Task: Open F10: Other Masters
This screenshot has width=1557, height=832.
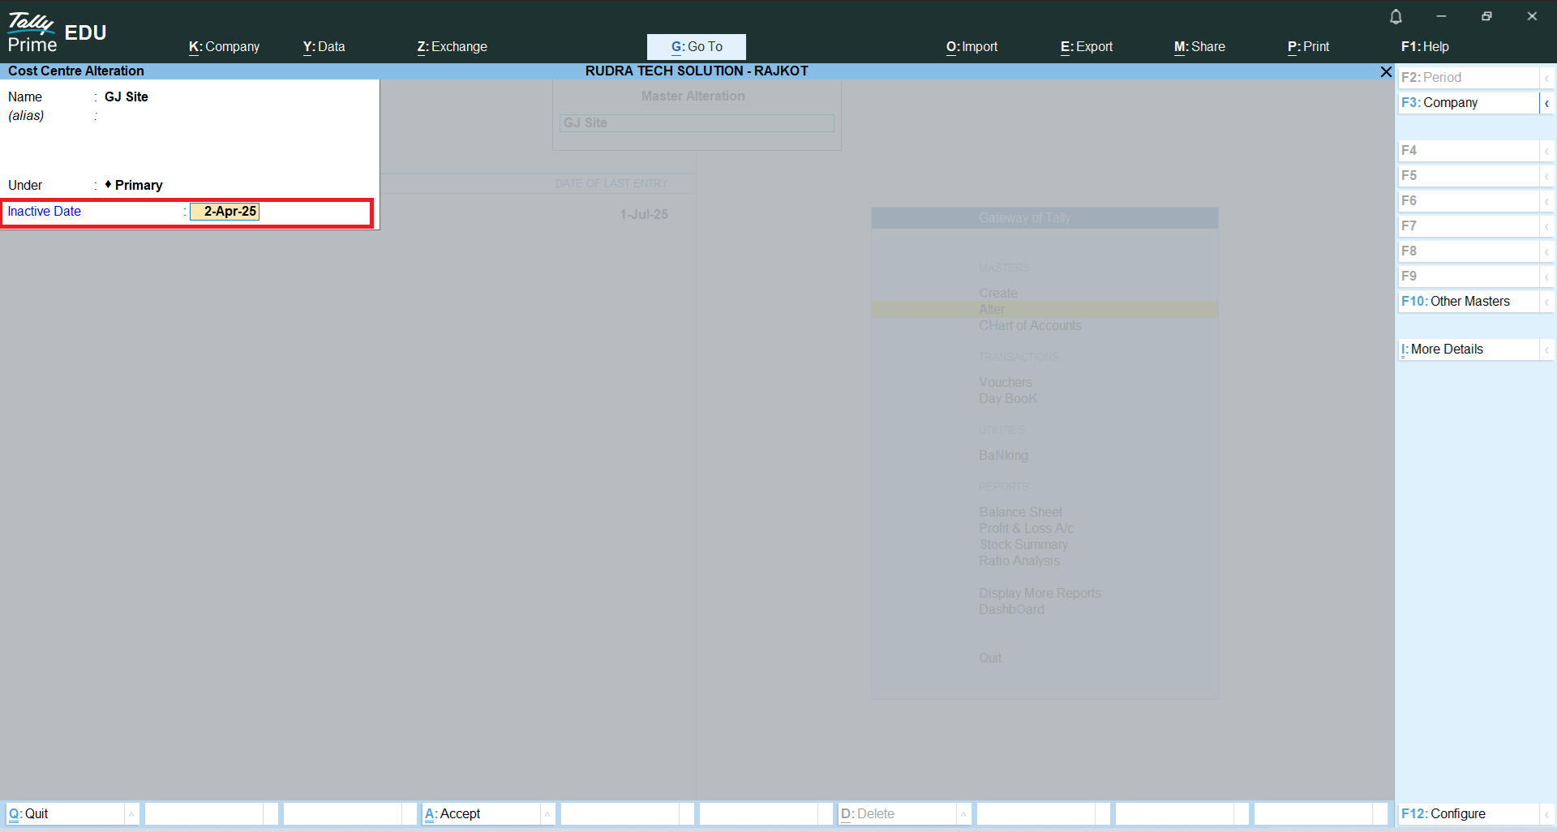Action: [x=1467, y=302]
